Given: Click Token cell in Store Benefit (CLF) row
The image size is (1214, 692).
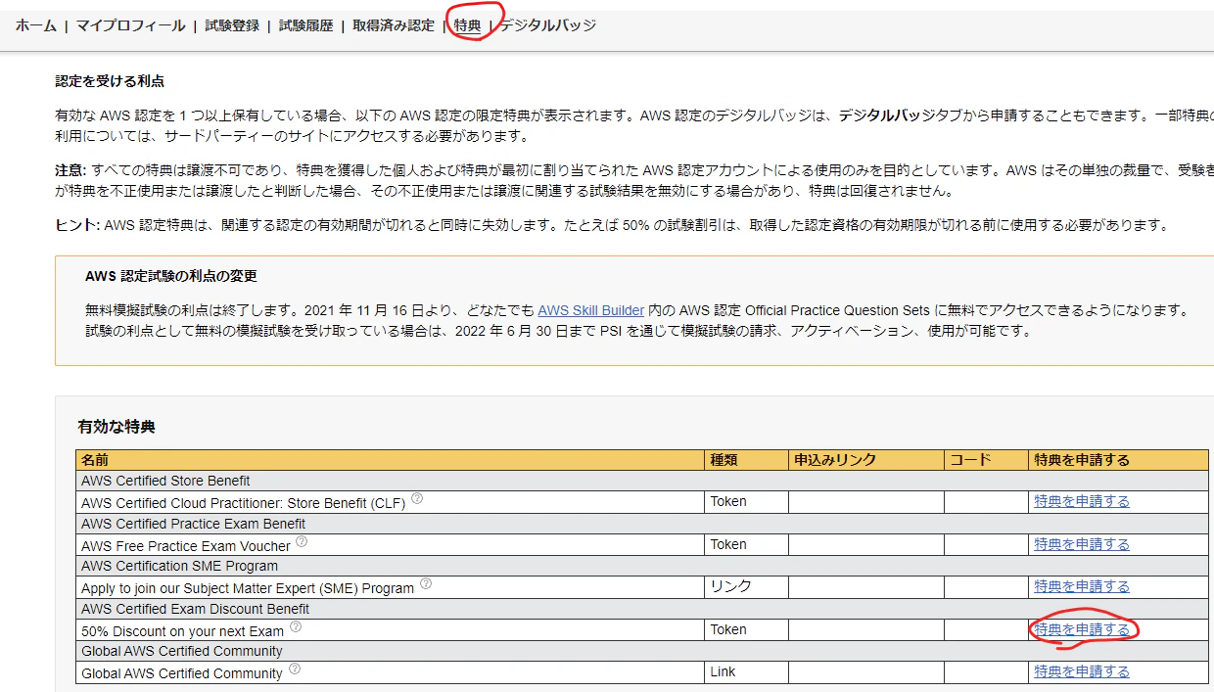Looking at the screenshot, I should [747, 501].
